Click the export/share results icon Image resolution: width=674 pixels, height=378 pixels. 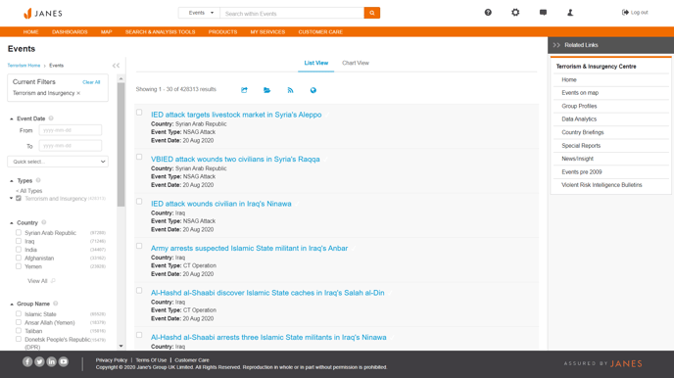(x=244, y=90)
